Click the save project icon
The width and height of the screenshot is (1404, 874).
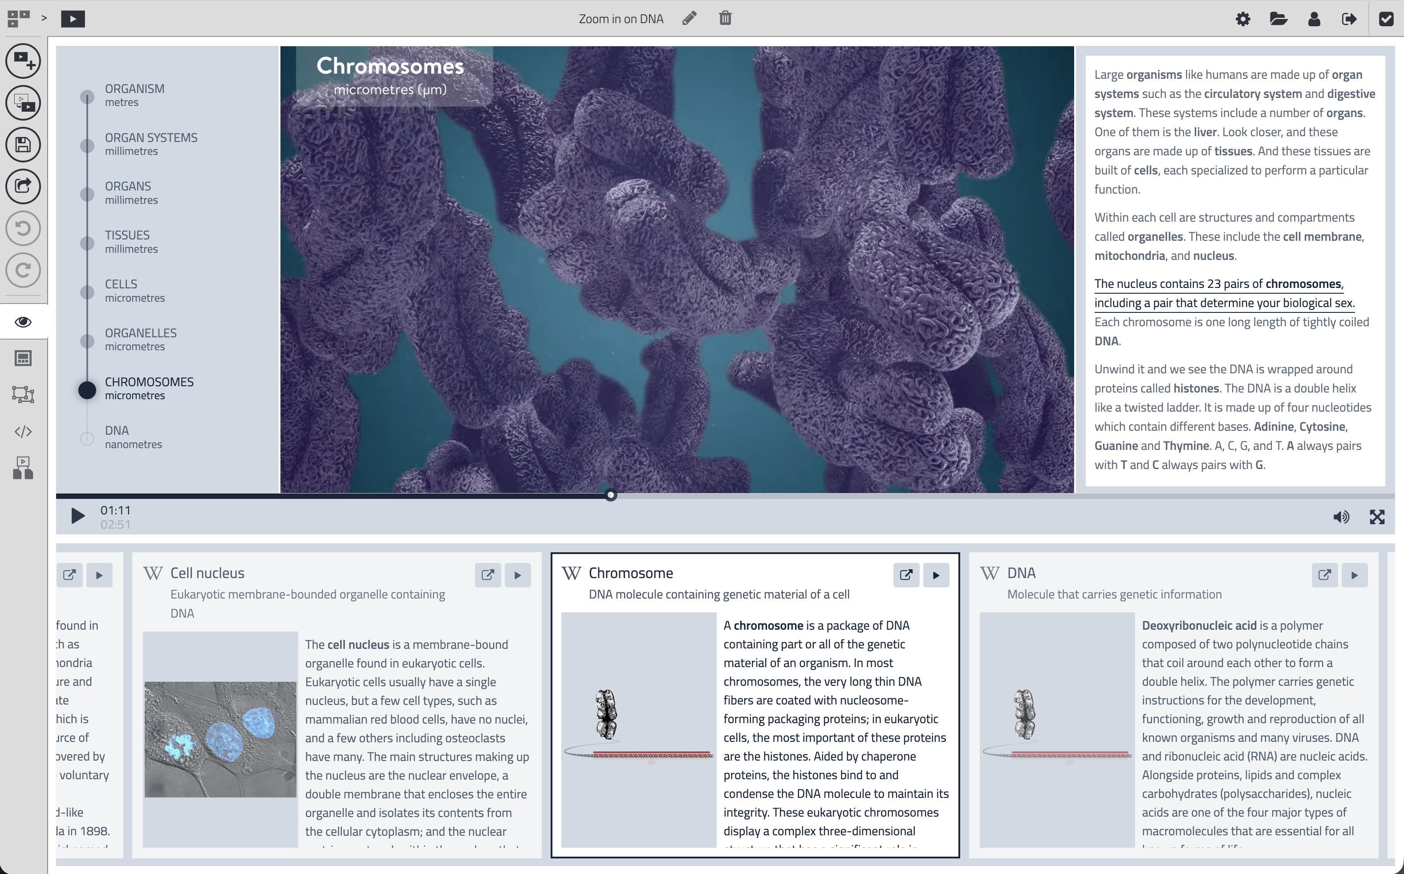(23, 145)
